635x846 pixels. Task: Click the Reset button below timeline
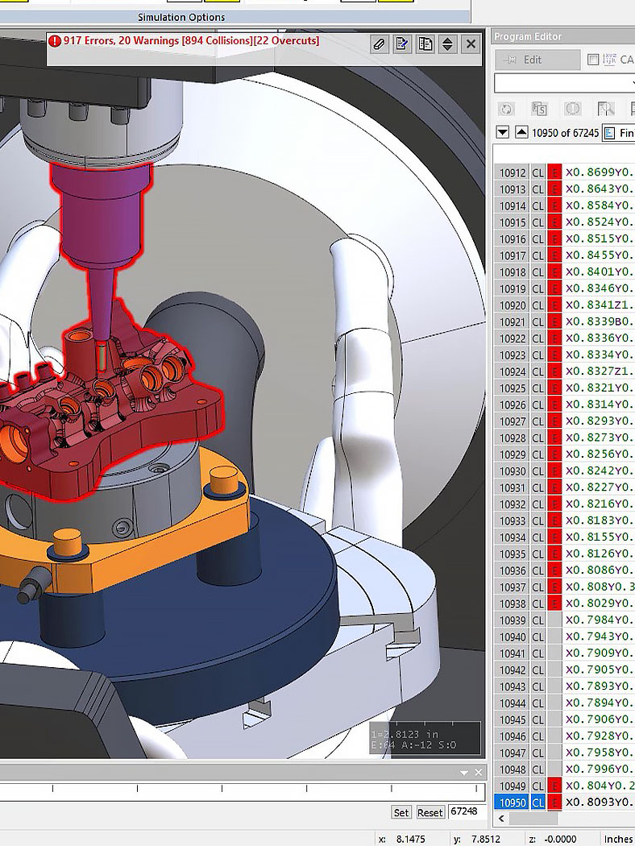pyautogui.click(x=430, y=812)
